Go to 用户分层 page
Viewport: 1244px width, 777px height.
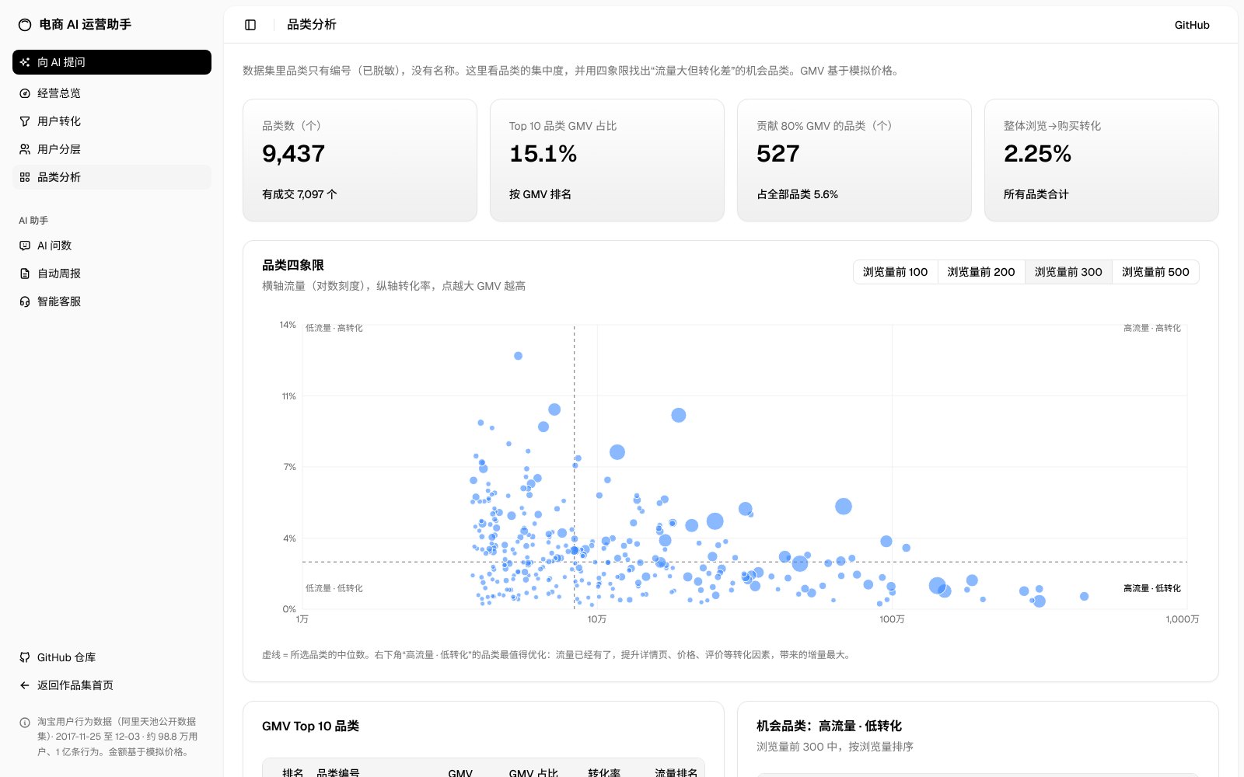coord(112,149)
